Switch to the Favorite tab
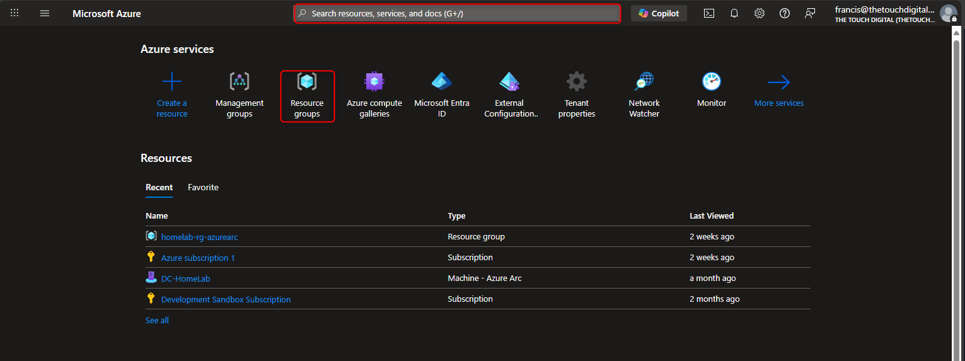The height and width of the screenshot is (361, 965). point(203,187)
